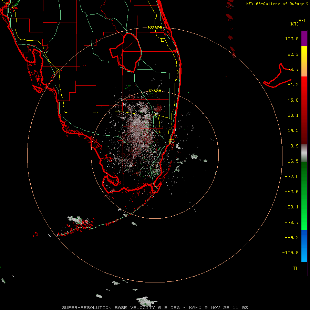310x310 pixels.
Task: Click the KAMX station identifier in caption
Action: pos(195,308)
